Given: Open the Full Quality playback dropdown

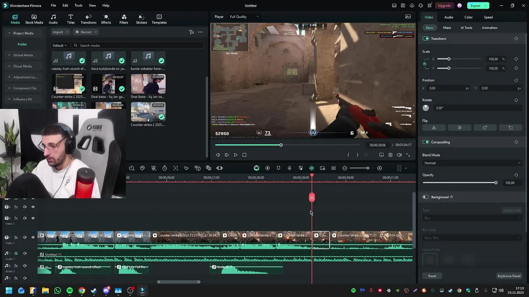Looking at the screenshot, I should pyautogui.click(x=244, y=16).
